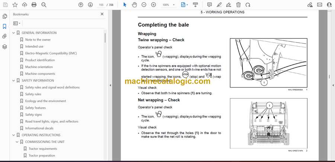Select the GENERAL INFORMATION bookmark label
This screenshot has height=162, width=335.
[39, 33]
